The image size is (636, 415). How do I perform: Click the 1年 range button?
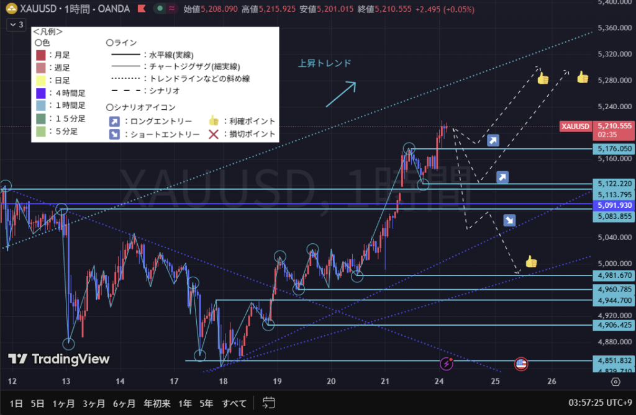[184, 403]
